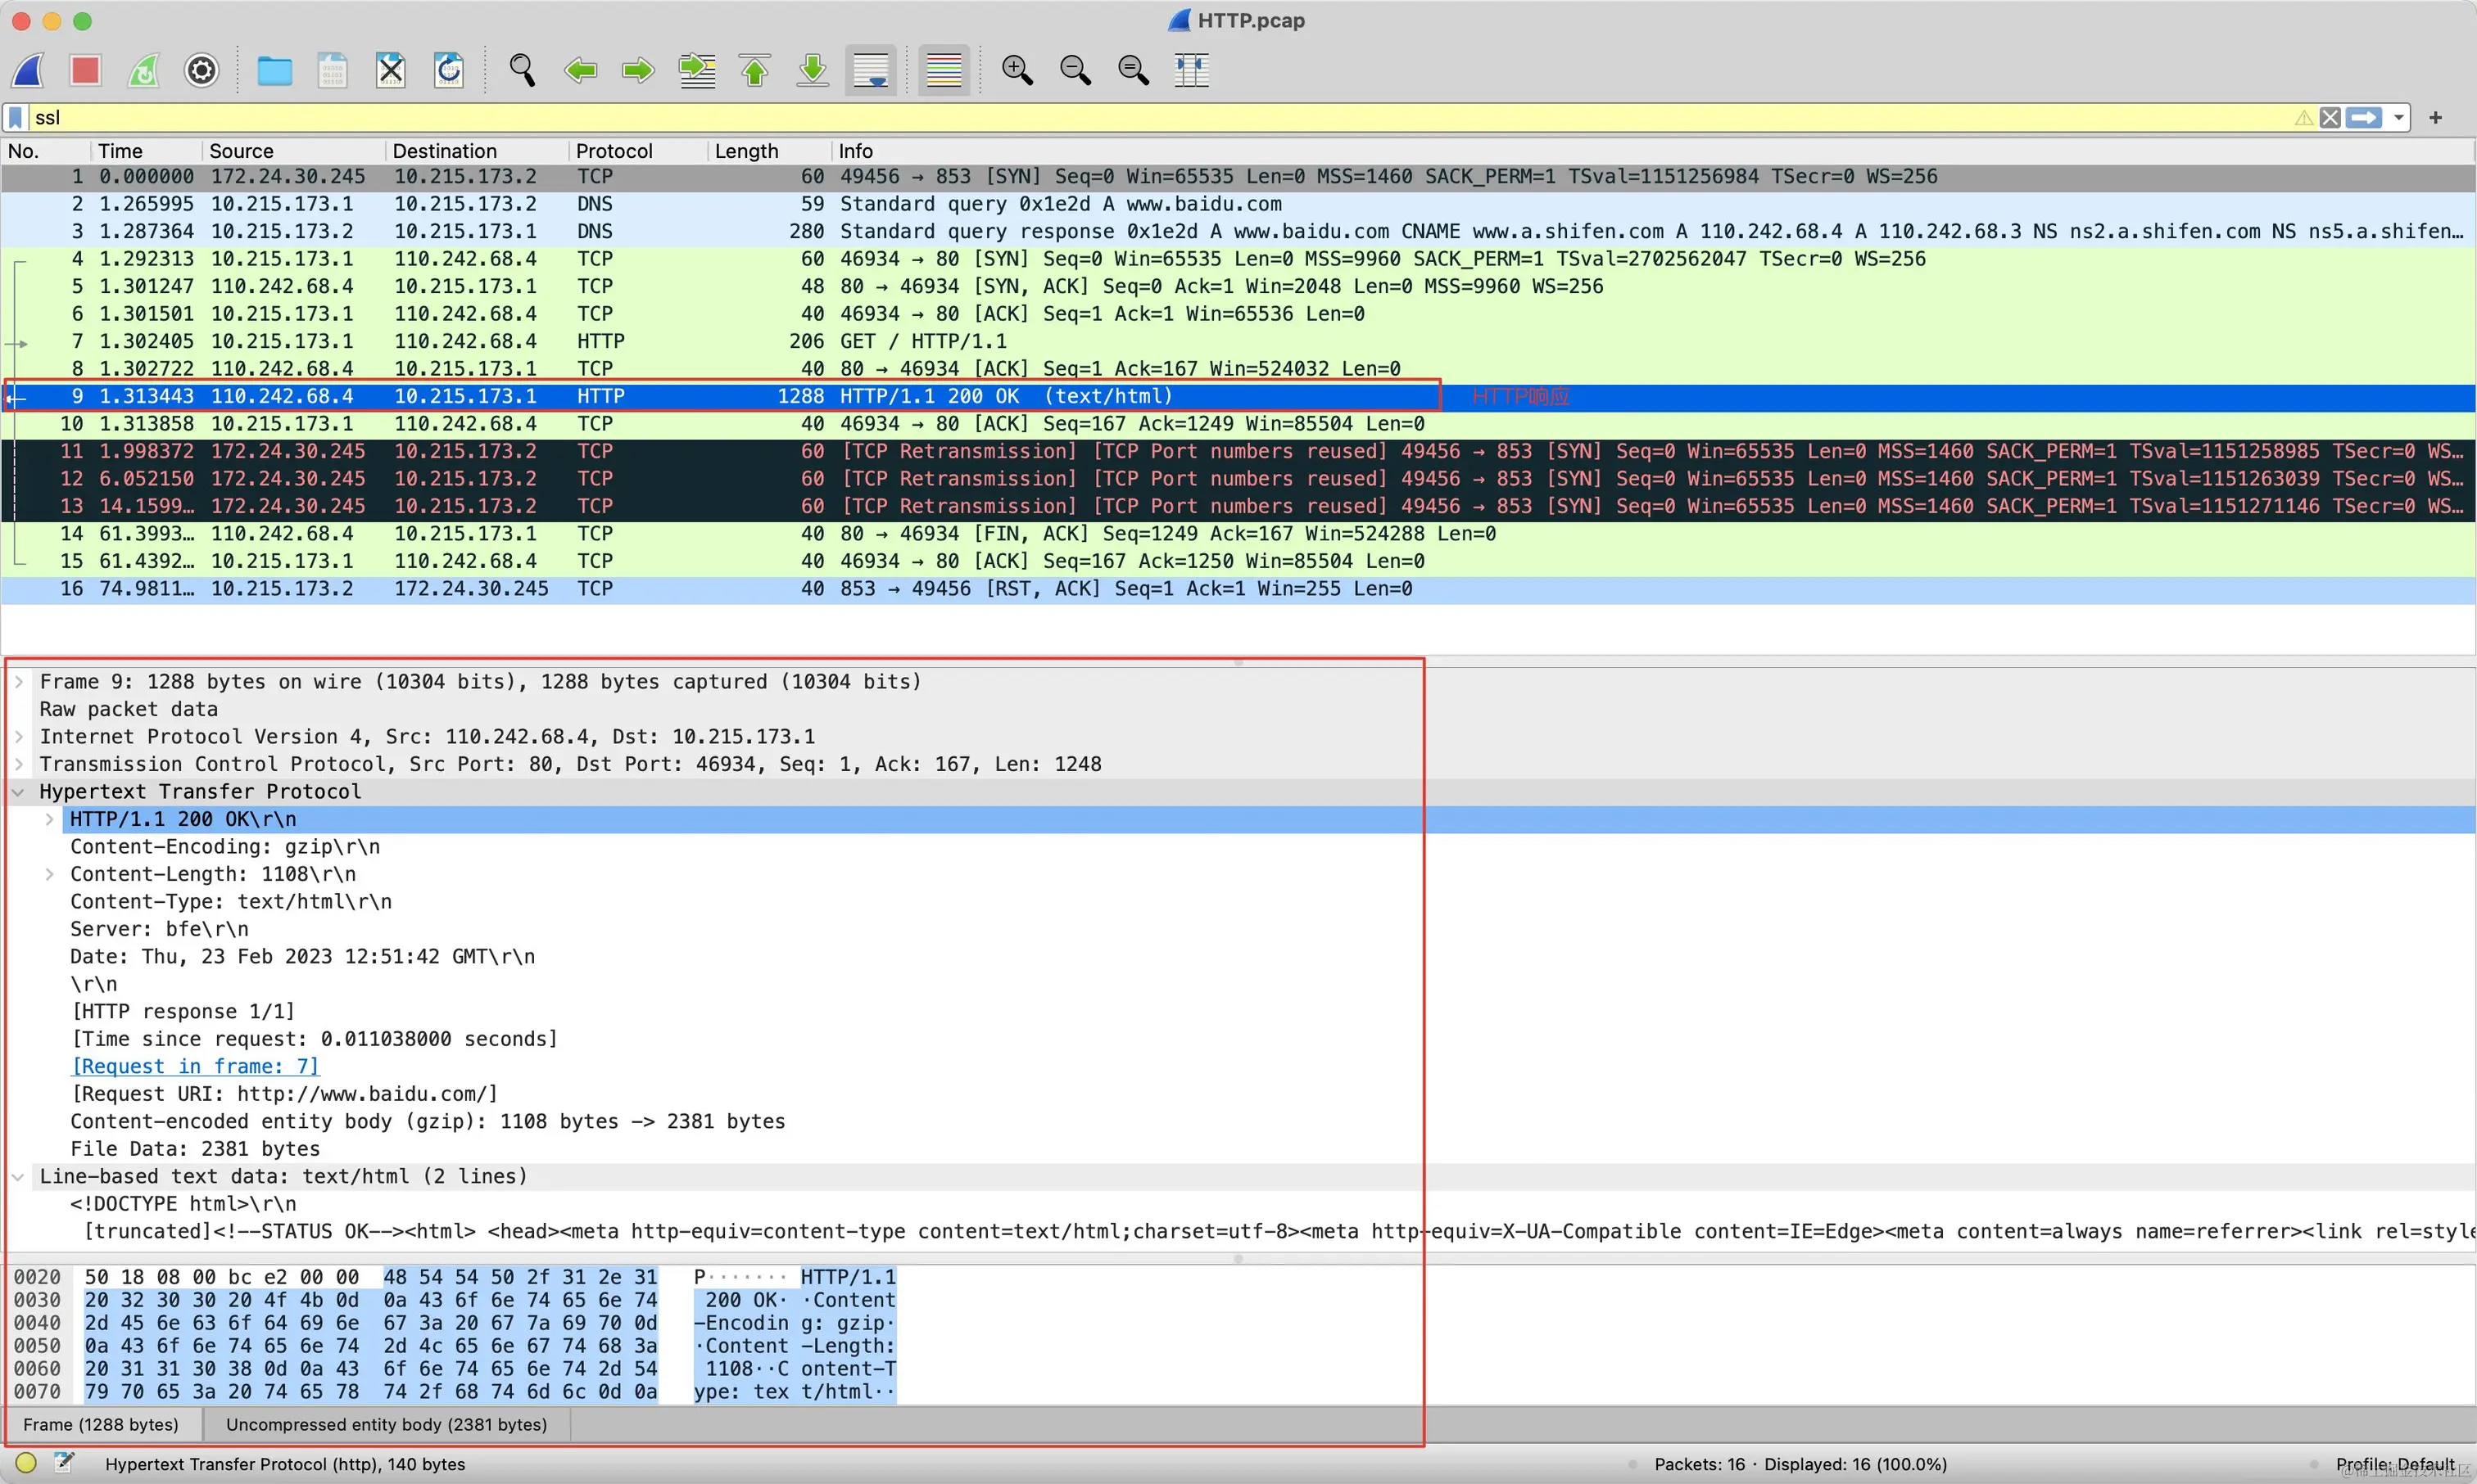The width and height of the screenshot is (2477, 1484).
Task: Click the zoom in text icon
Action: tap(1017, 71)
